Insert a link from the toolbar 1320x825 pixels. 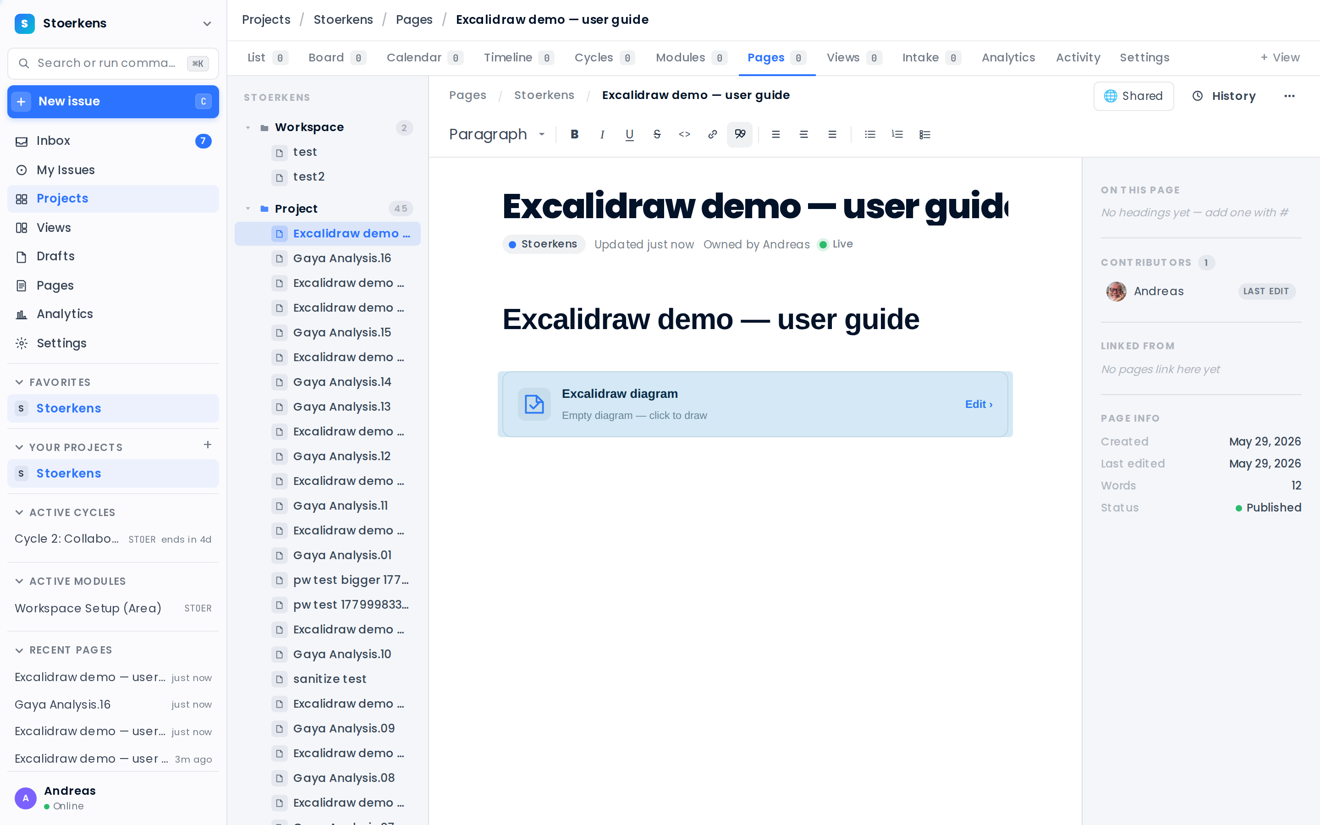[x=712, y=134]
